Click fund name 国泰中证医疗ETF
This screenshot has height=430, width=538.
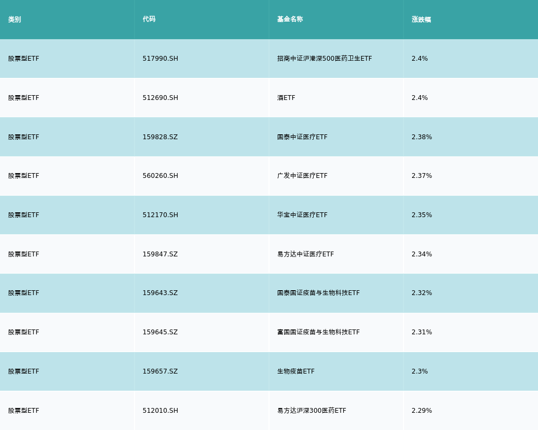[x=302, y=137]
